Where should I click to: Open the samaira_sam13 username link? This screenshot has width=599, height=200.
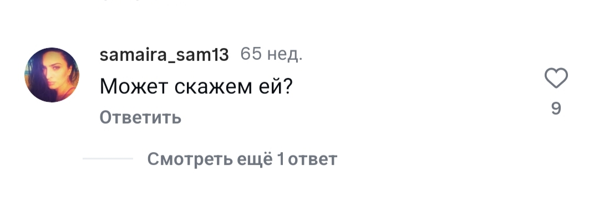[x=164, y=55]
